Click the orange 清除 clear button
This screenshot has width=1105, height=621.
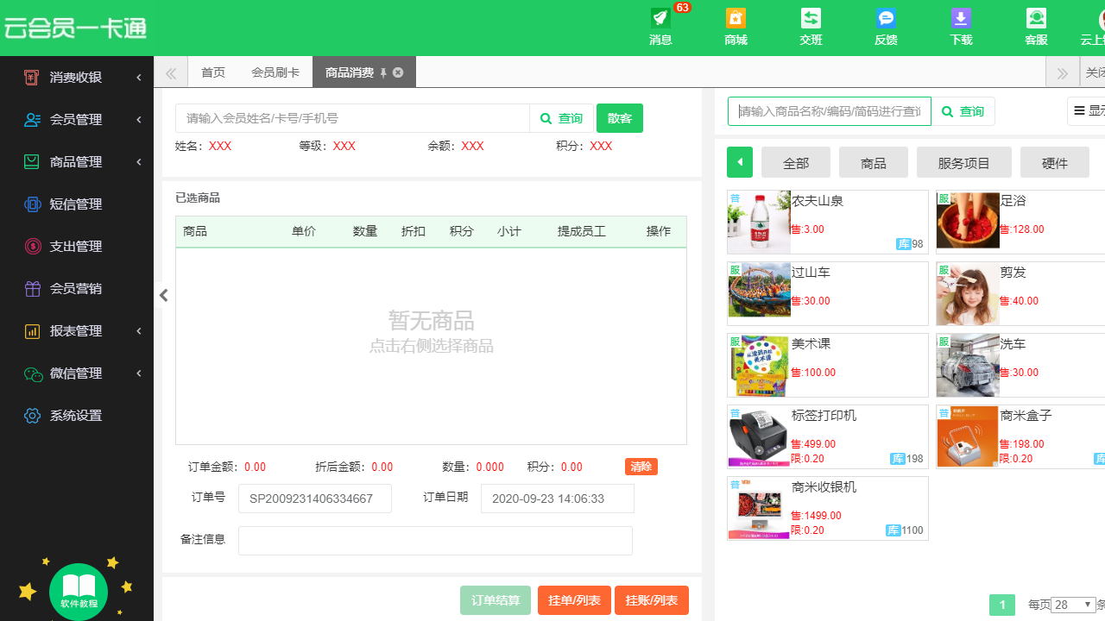tap(641, 467)
